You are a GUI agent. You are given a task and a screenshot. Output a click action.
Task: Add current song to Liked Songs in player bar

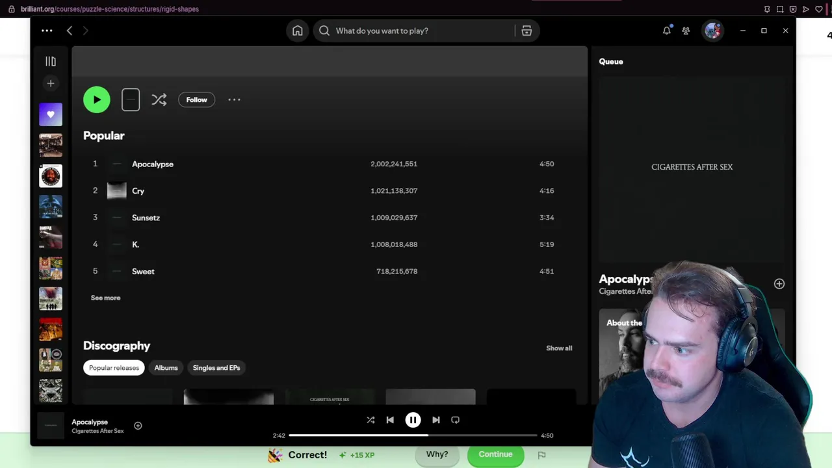tap(138, 426)
